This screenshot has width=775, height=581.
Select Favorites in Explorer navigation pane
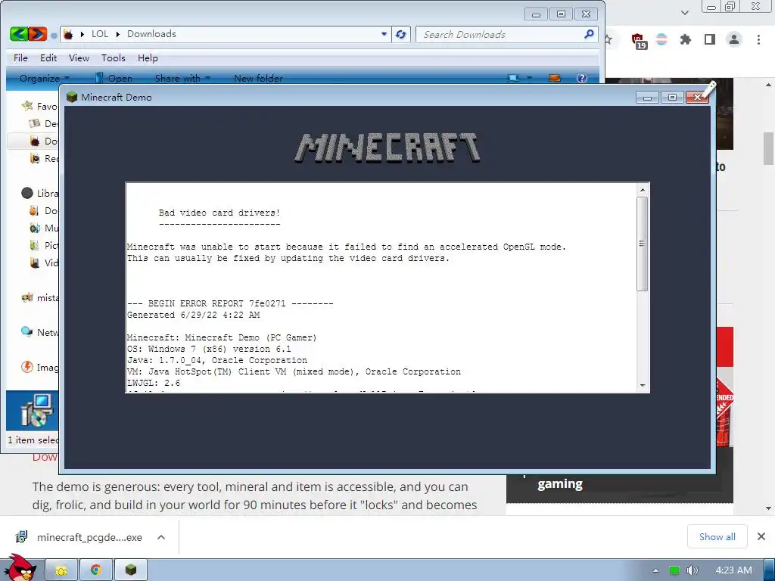tap(39, 106)
